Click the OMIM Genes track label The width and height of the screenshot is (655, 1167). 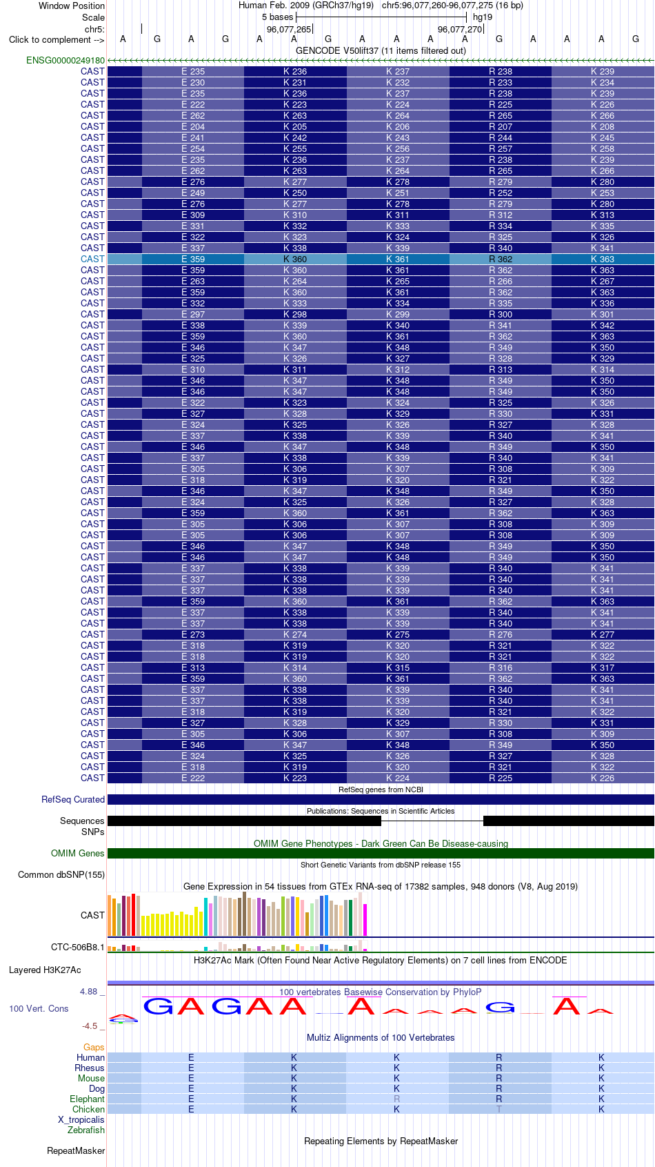(x=78, y=854)
